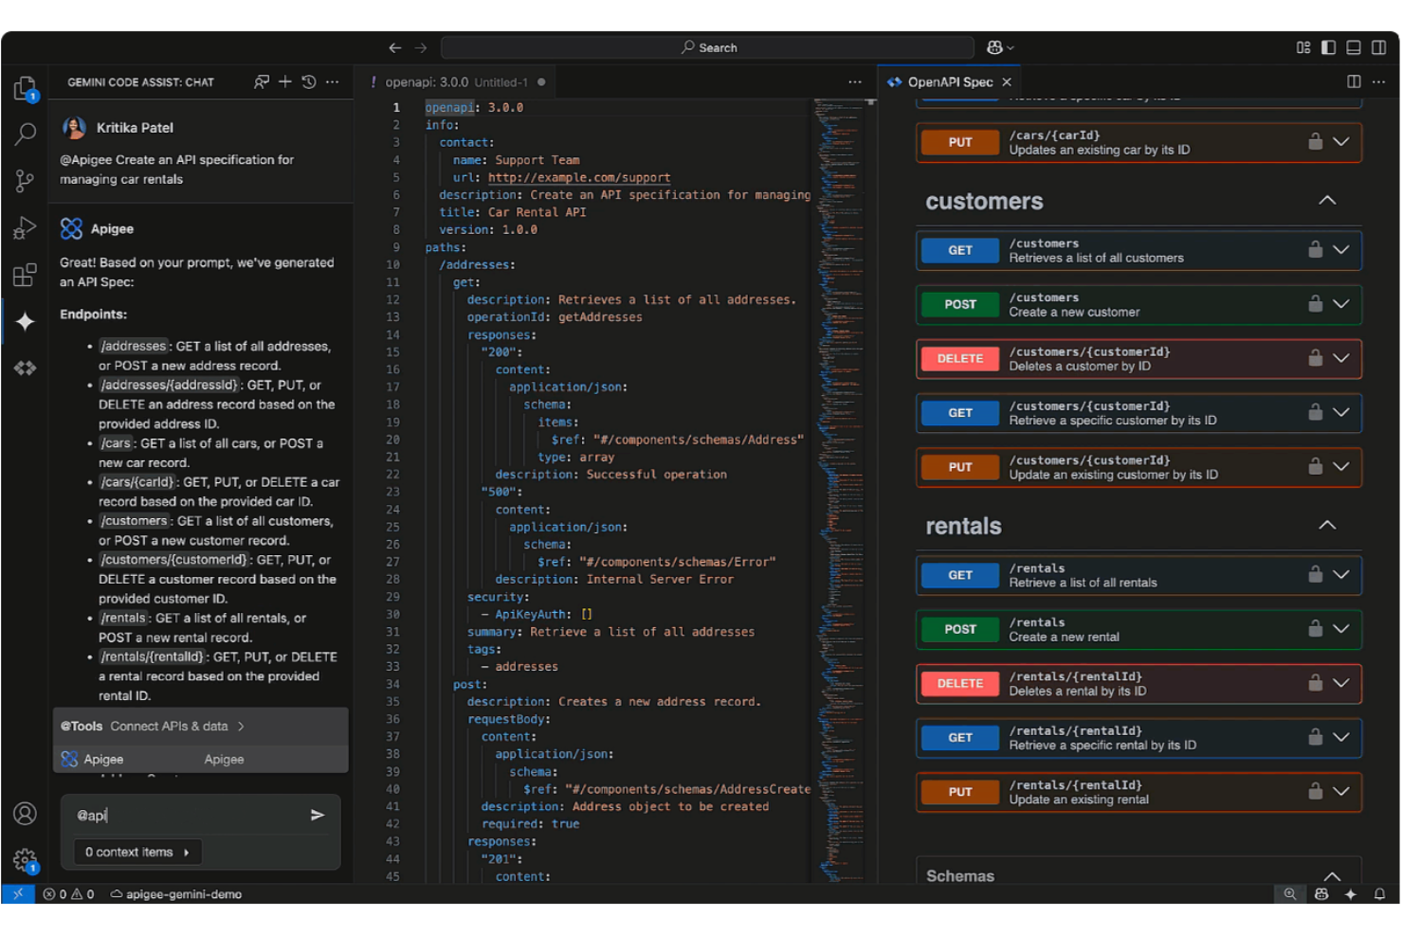Open the Search view in activity bar

click(x=25, y=135)
